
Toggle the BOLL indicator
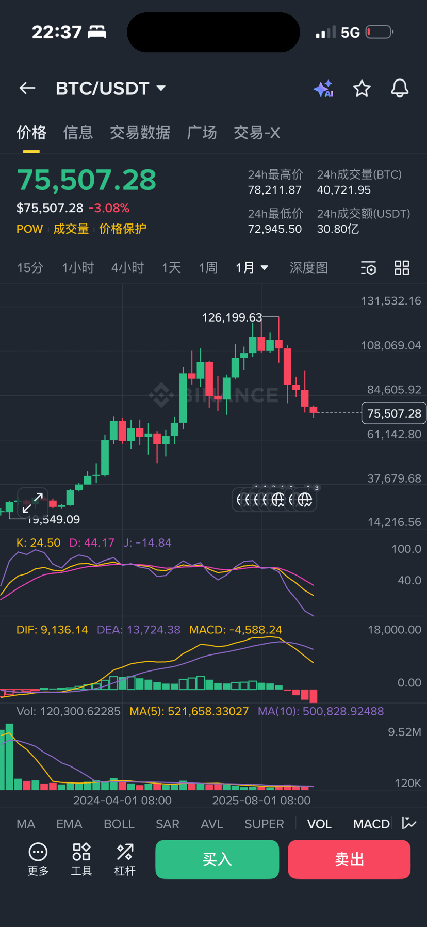point(119,824)
